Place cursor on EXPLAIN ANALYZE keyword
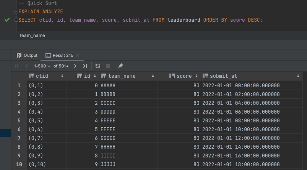 click(41, 12)
